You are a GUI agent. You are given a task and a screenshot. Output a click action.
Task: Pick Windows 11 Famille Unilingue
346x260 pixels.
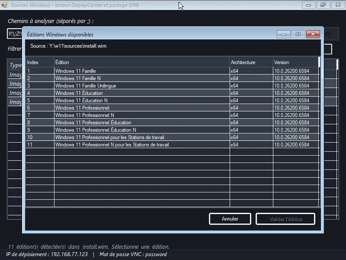(x=172, y=85)
